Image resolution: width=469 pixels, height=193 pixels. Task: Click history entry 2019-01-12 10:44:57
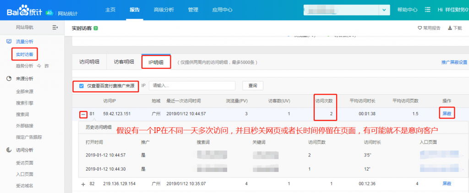click(x=106, y=155)
